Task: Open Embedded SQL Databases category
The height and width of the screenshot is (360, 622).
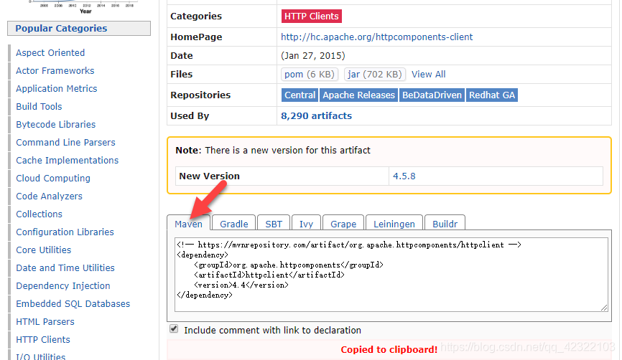Action: (73, 304)
